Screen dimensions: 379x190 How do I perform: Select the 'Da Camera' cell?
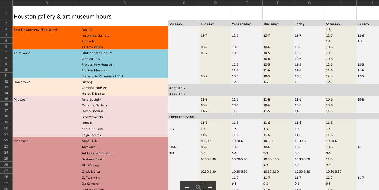pyautogui.click(x=125, y=183)
